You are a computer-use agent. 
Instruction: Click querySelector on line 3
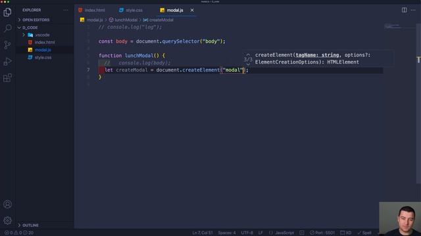[181, 41]
